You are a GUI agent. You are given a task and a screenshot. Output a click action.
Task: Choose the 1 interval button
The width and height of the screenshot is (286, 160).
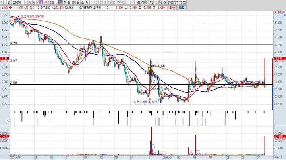point(92,2)
